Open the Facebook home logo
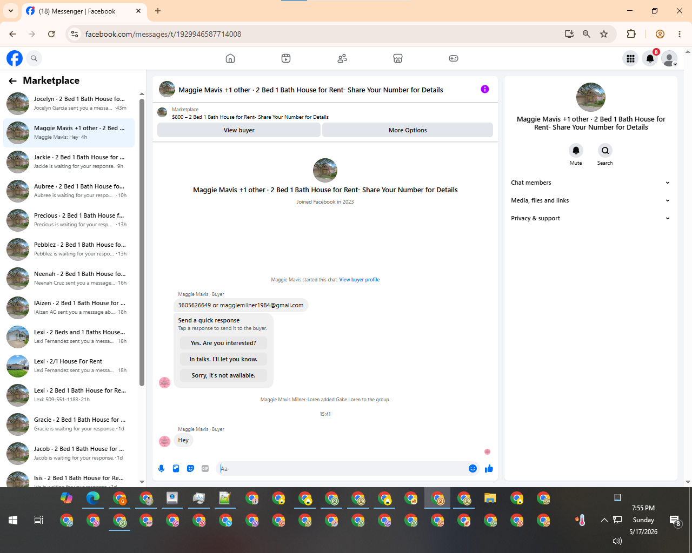The image size is (692, 553). tap(15, 58)
